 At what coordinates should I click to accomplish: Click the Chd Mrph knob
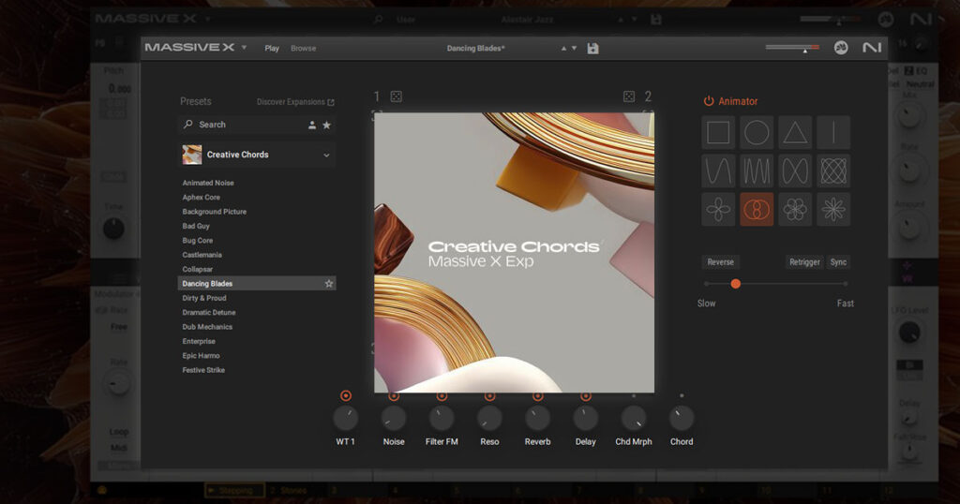(634, 419)
